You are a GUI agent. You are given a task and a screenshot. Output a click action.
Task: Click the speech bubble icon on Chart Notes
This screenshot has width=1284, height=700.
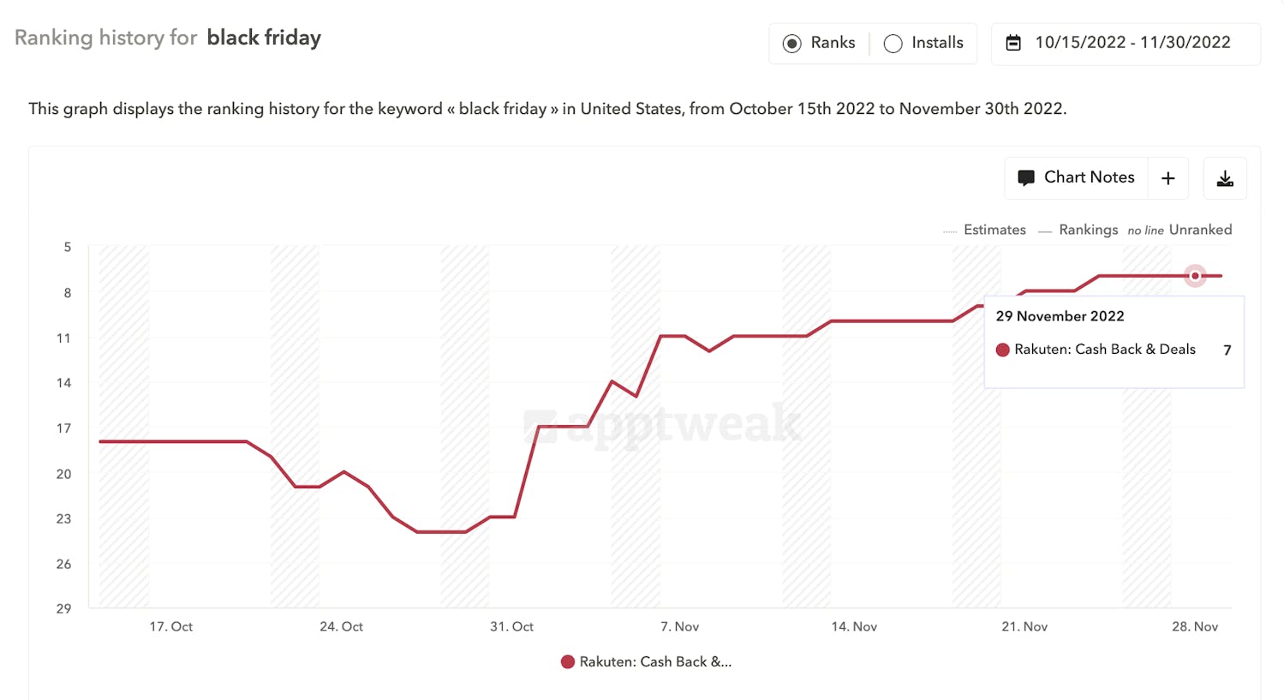[x=1025, y=177]
